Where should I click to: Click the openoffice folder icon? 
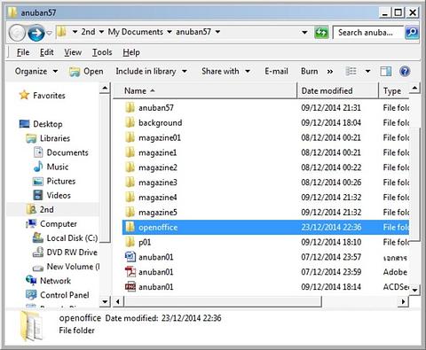(x=130, y=227)
